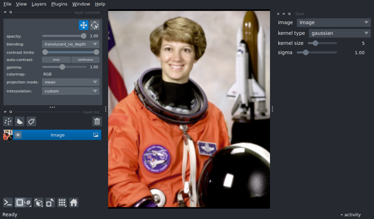Enable continuous auto-contrast

(x=85, y=60)
